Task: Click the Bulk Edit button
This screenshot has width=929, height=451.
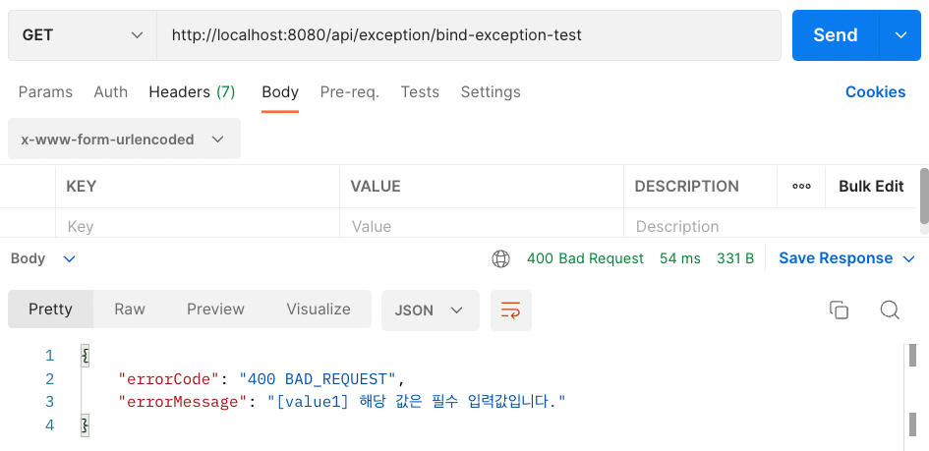Action: (x=871, y=187)
